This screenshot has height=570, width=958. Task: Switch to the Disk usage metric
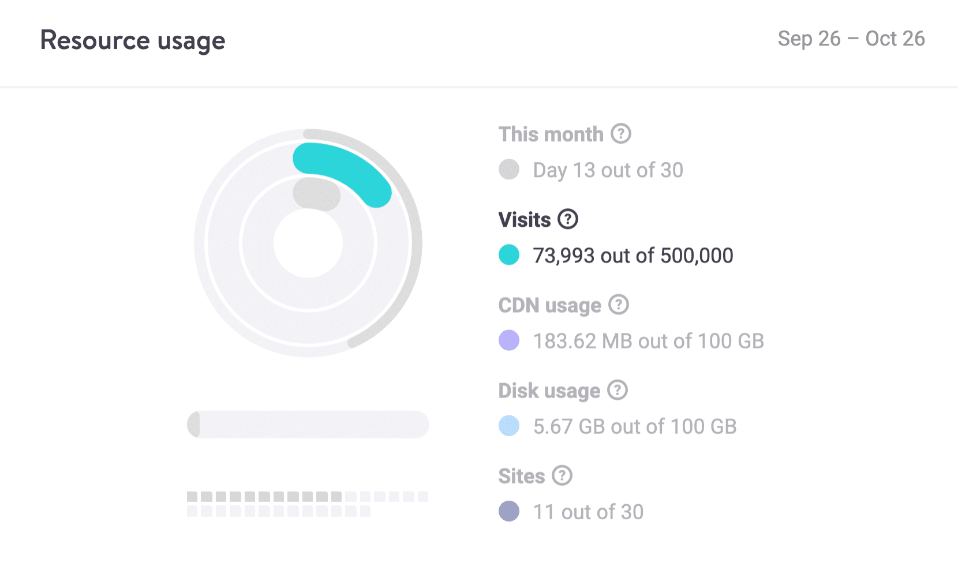pos(549,391)
